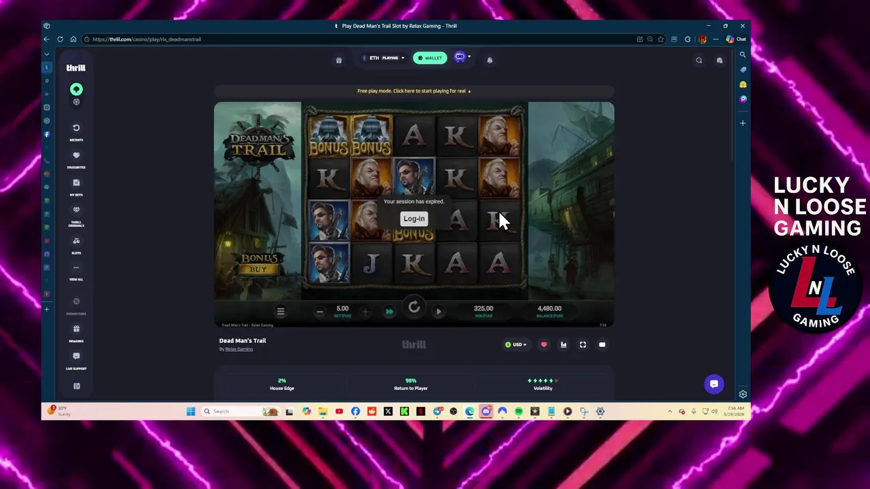Open Live Support in sidebar

point(76,360)
